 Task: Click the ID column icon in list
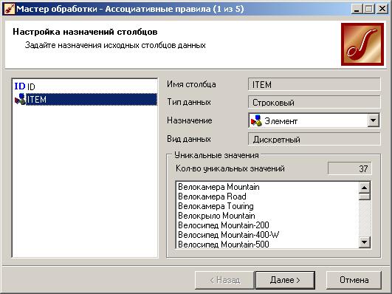pyautogui.click(x=20, y=86)
